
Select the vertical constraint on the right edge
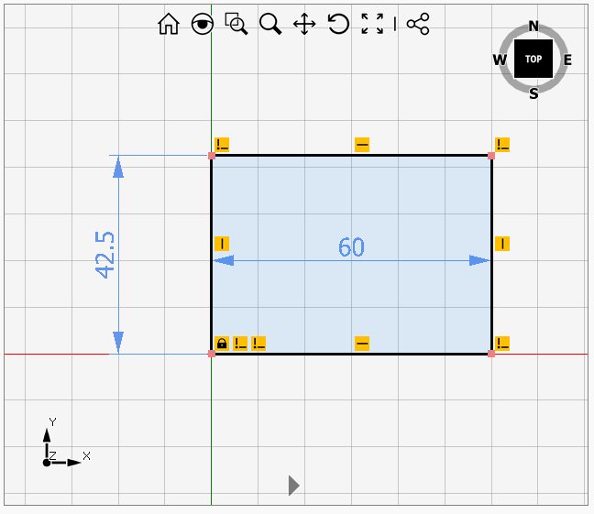pos(501,244)
